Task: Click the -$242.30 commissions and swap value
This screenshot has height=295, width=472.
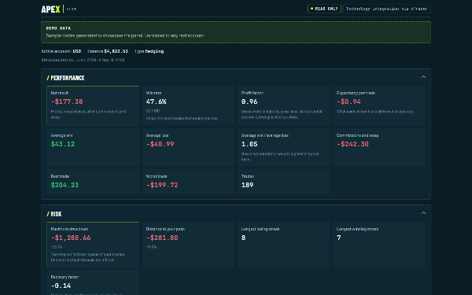Action: [x=352, y=144]
